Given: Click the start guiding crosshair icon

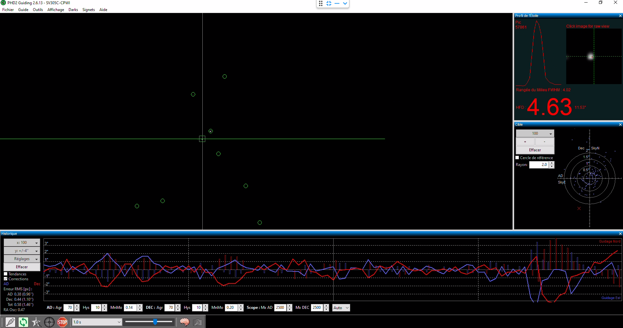Looking at the screenshot, I should (x=49, y=322).
